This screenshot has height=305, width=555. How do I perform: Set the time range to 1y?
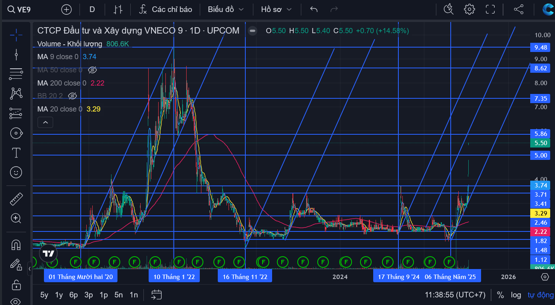59,295
